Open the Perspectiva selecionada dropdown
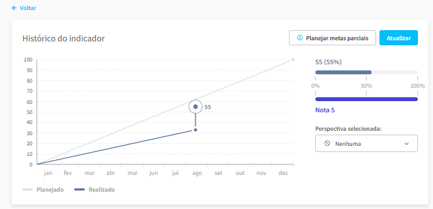 point(367,144)
